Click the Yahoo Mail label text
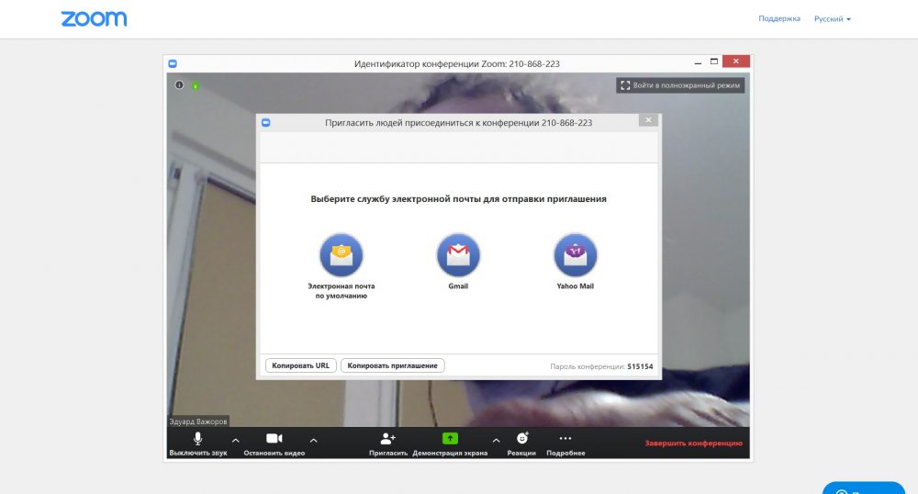This screenshot has width=918, height=494. 575,286
